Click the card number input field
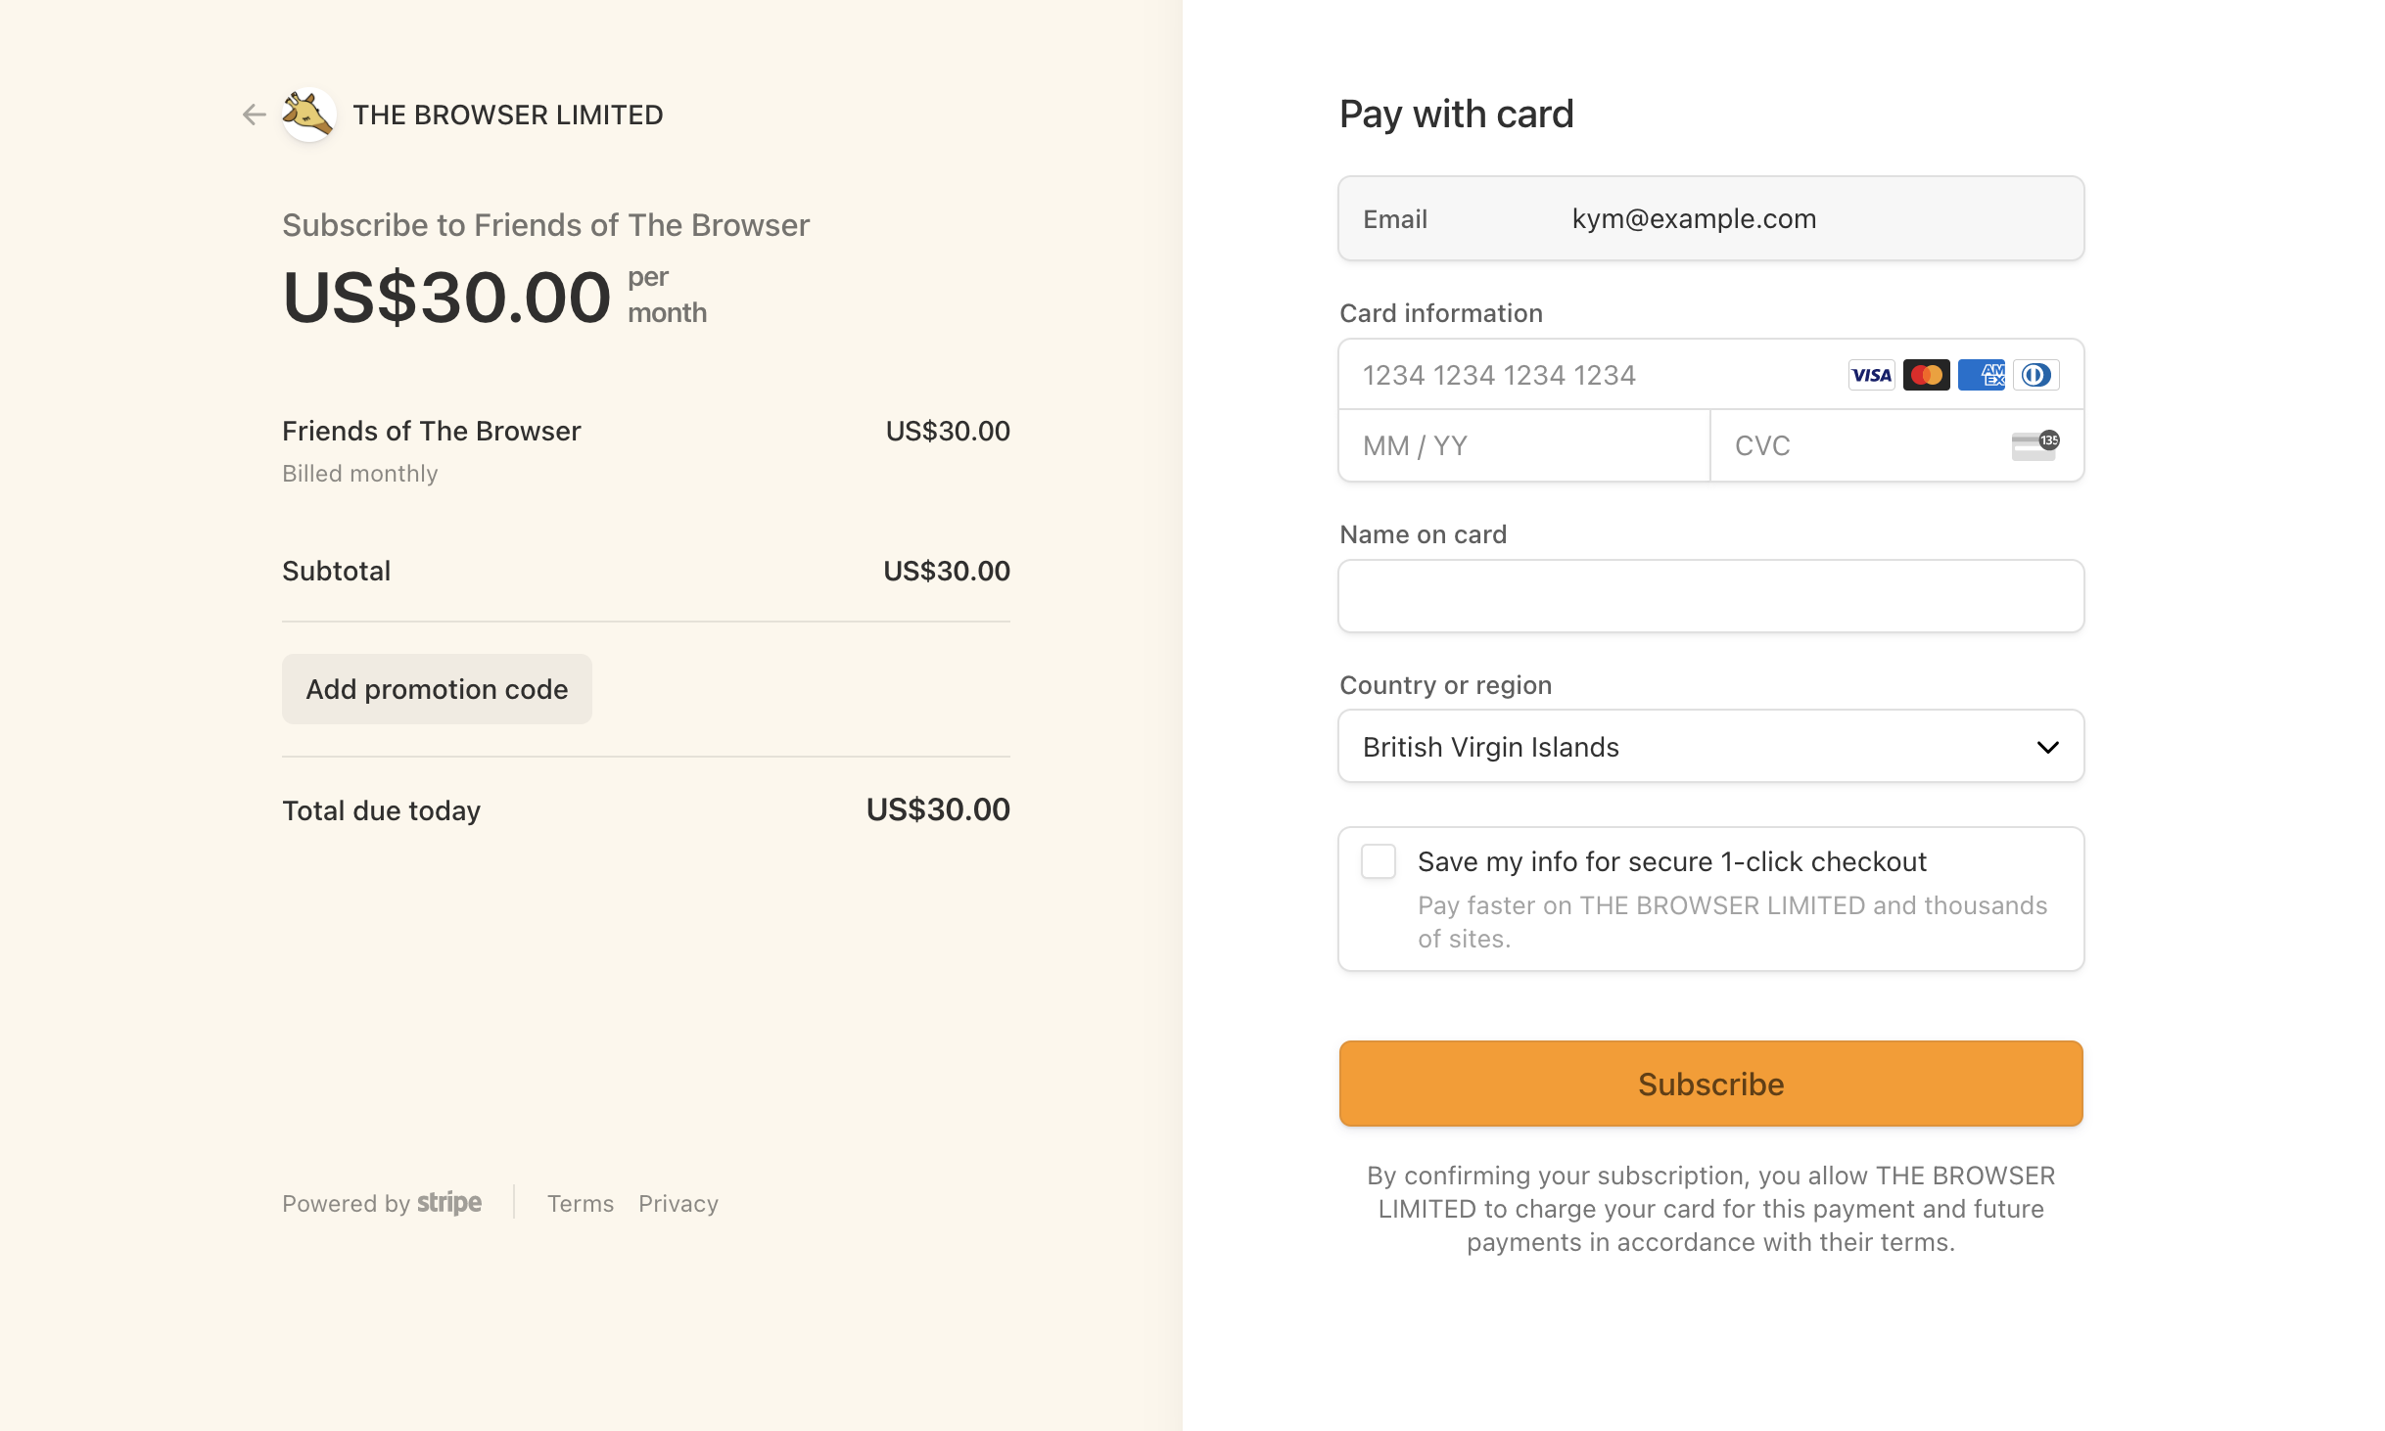Screen dimensions: 2385x1431 [x=1567, y=375]
